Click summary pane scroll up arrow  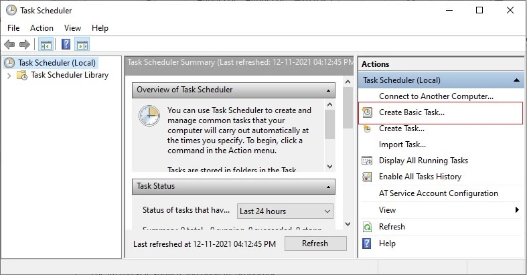[x=348, y=82]
